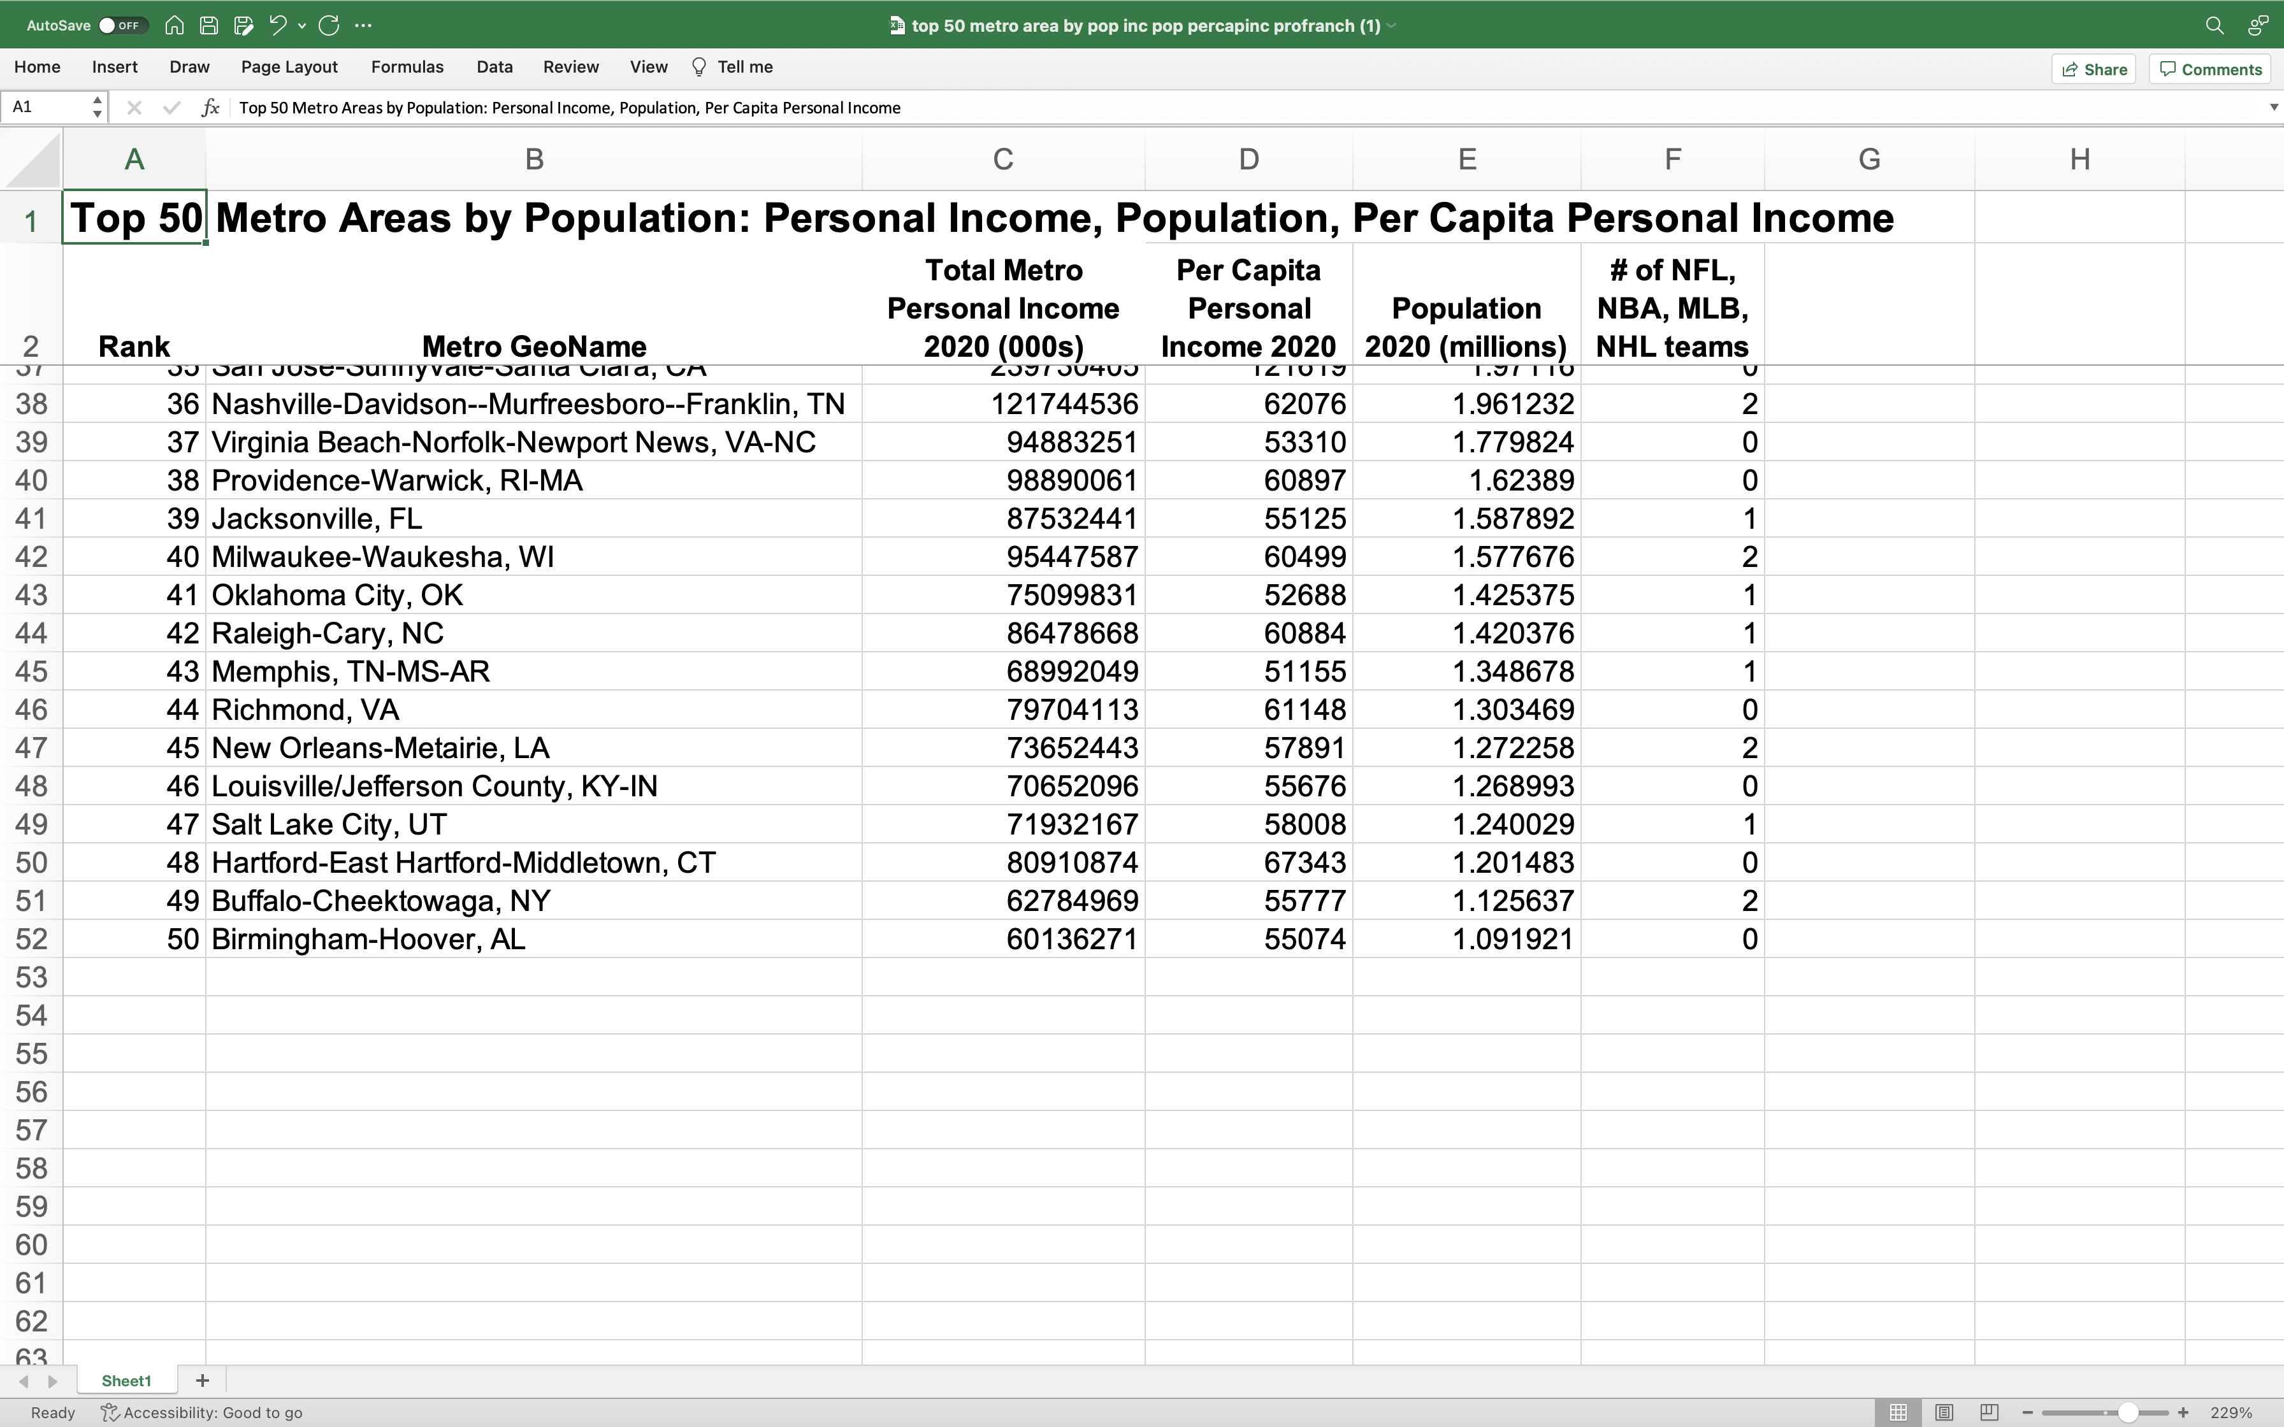This screenshot has height=1427, width=2284.
Task: Click the Share button
Action: point(2093,69)
